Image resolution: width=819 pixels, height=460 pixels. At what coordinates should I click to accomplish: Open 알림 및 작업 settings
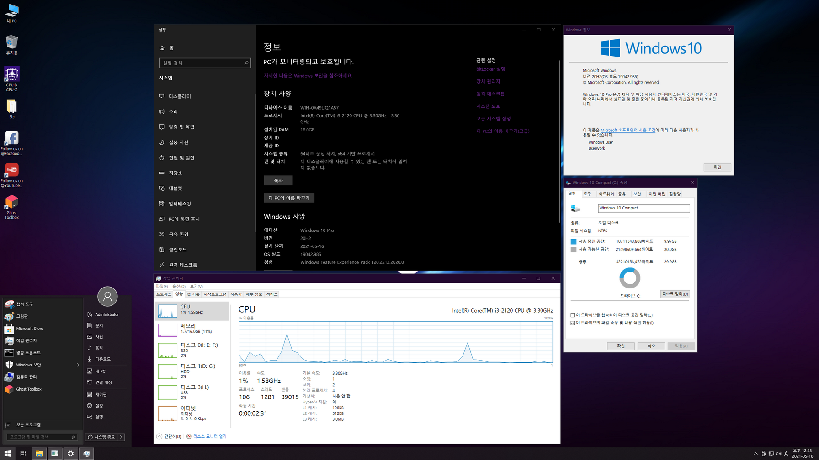pos(204,127)
